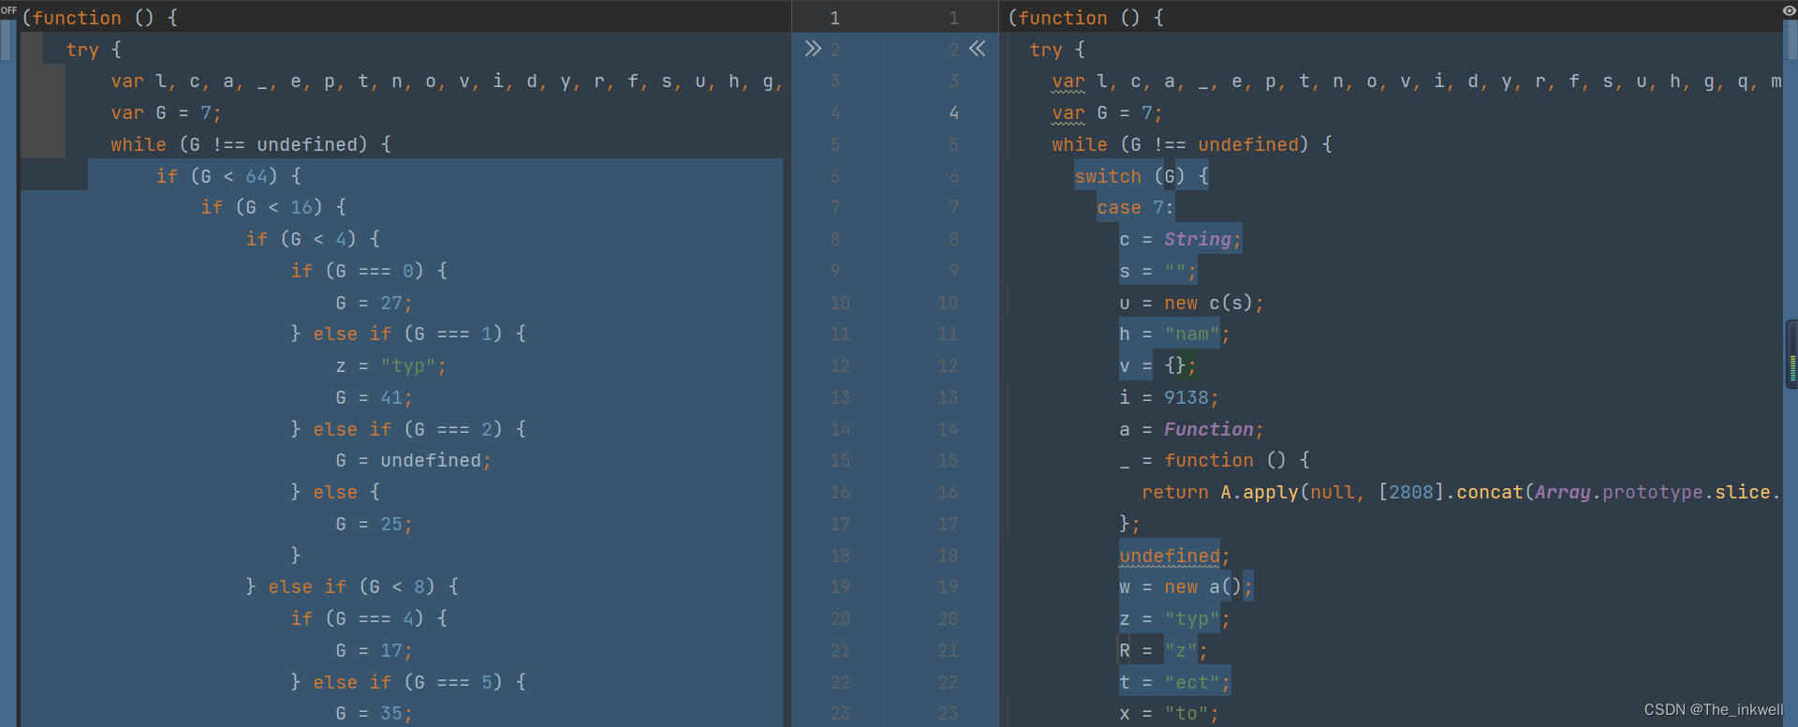Click "} else if (G === 1) {"

pos(408,334)
